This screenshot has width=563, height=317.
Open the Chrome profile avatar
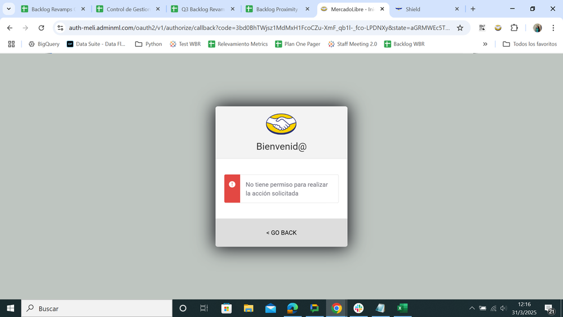click(537, 28)
